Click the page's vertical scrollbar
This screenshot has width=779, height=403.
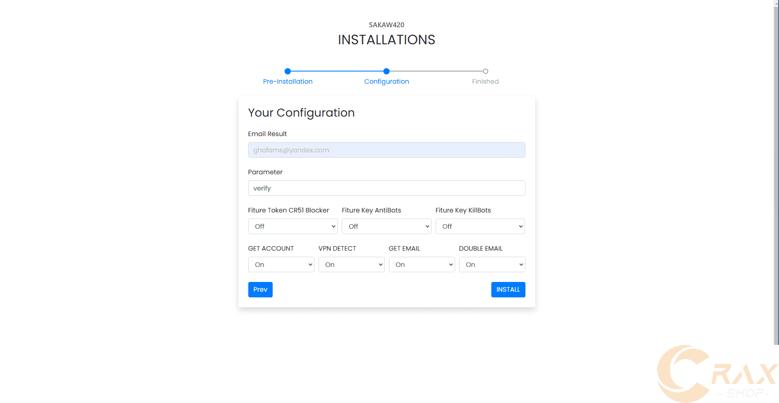[776, 162]
